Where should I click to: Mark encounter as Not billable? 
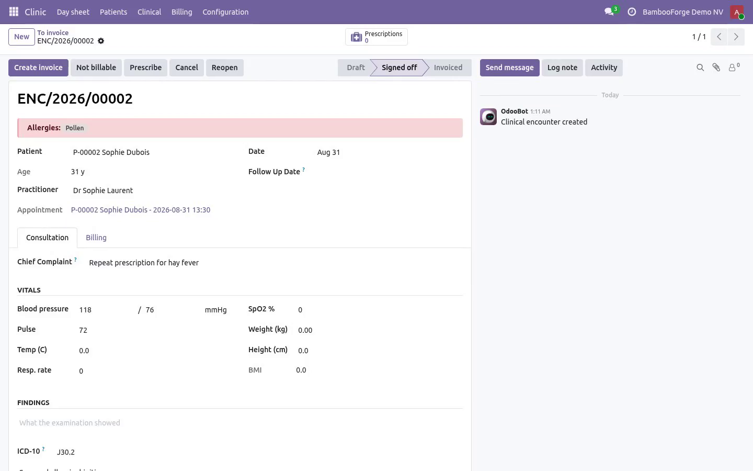point(96,68)
